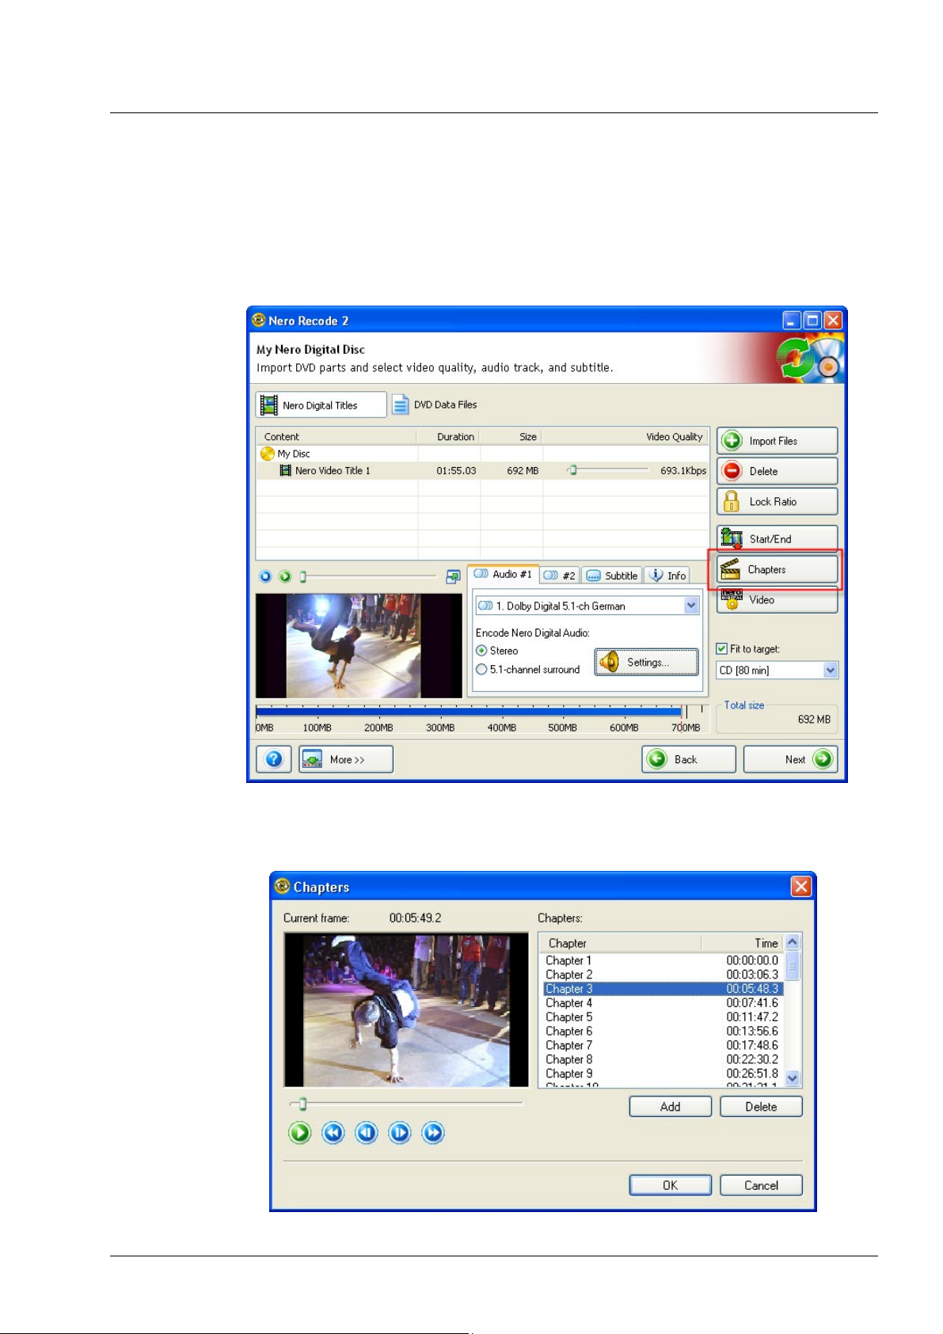
Task: Close the Chapters dialog window
Action: click(x=801, y=887)
